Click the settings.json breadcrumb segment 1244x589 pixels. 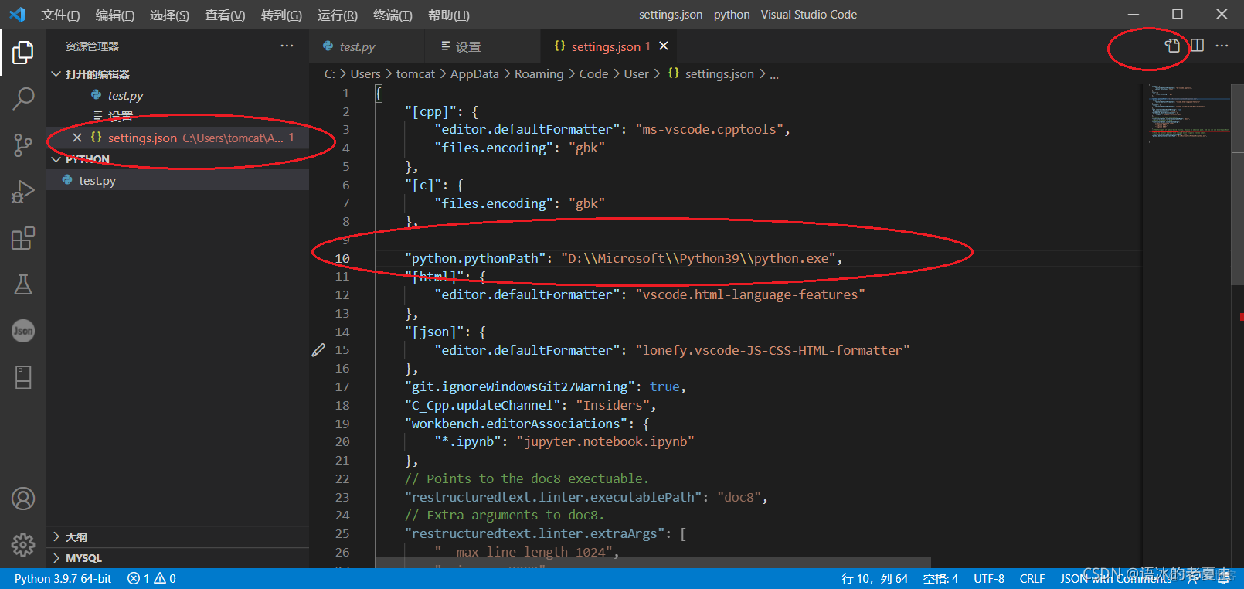711,74
